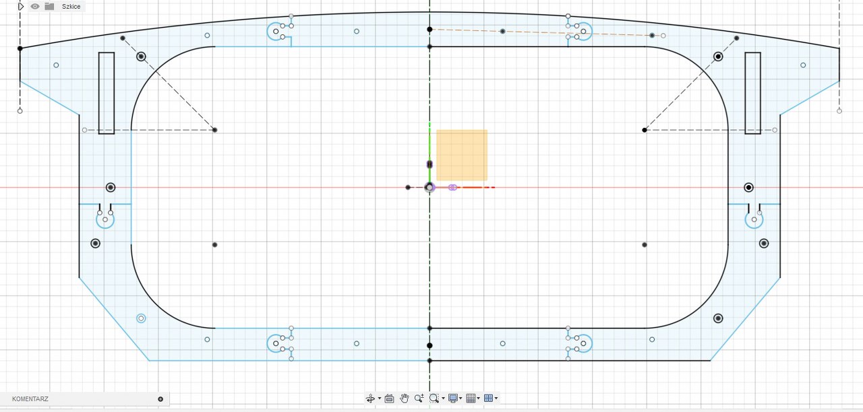Viewport: 863px width, 412px height.
Task: Open the Orbit tool dropdown arrow
Action: (379, 399)
